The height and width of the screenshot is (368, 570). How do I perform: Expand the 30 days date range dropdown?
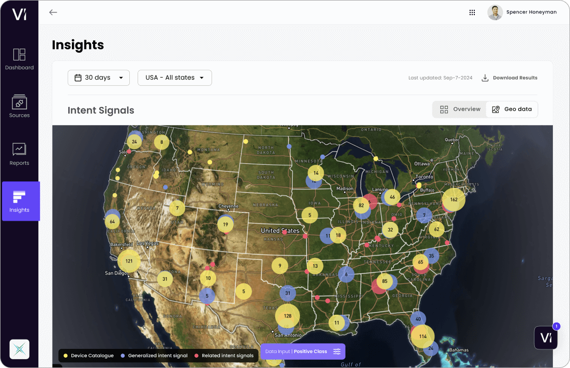99,78
